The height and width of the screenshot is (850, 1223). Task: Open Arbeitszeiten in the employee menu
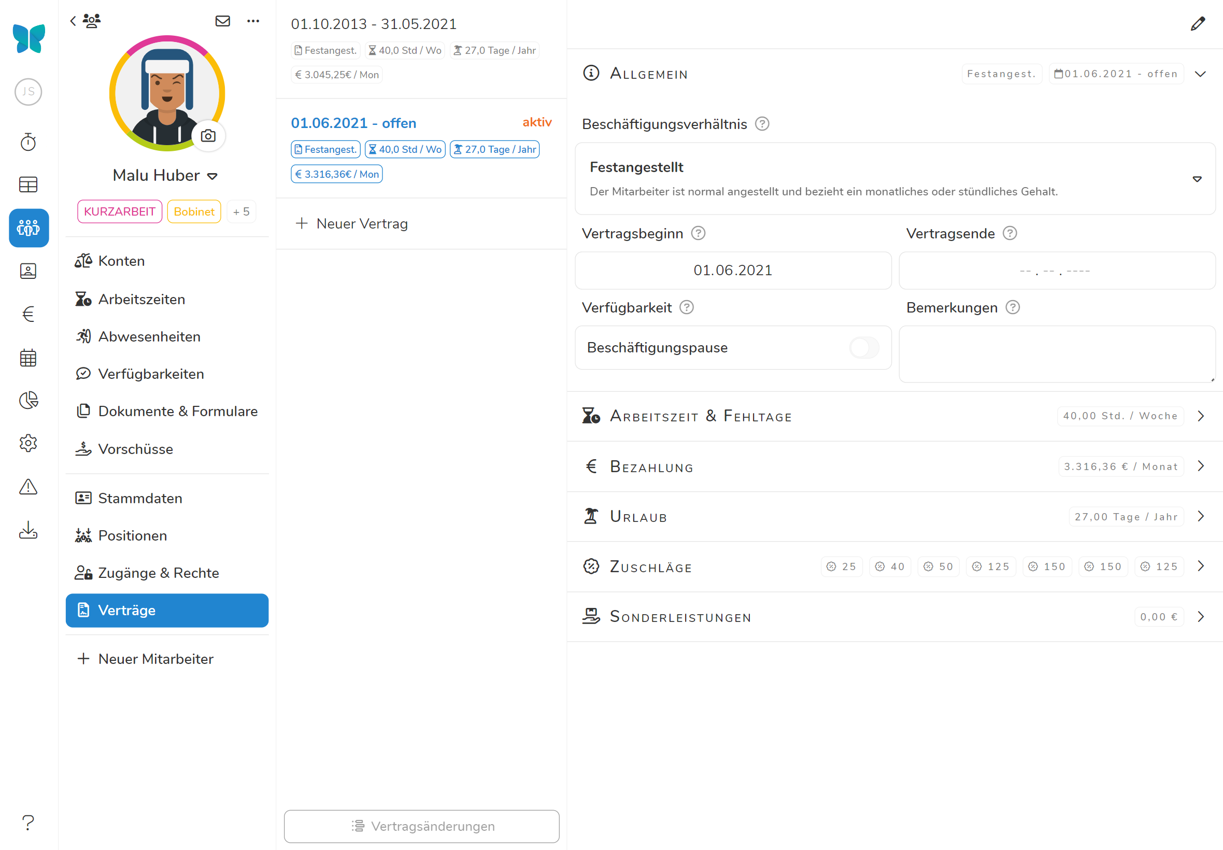141,299
